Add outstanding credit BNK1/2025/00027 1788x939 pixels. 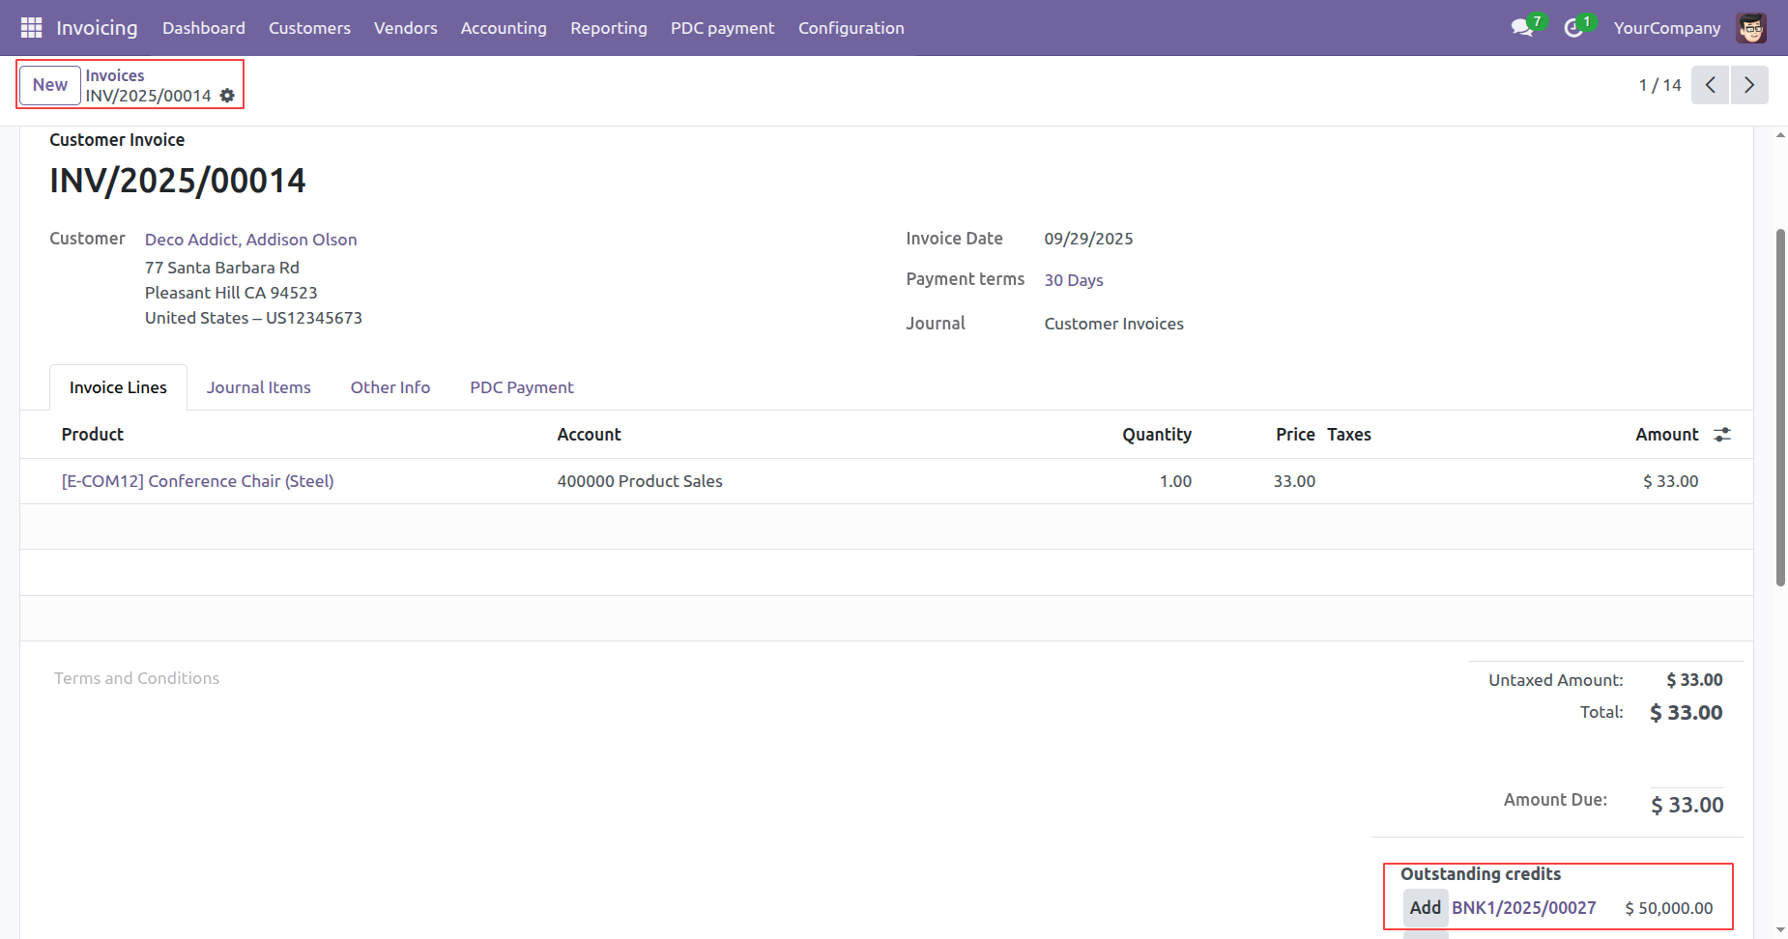pyautogui.click(x=1425, y=908)
